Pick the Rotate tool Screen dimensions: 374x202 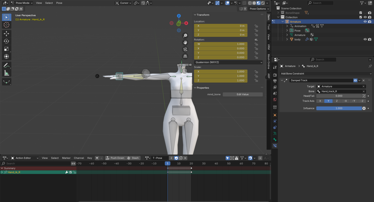pos(6,41)
